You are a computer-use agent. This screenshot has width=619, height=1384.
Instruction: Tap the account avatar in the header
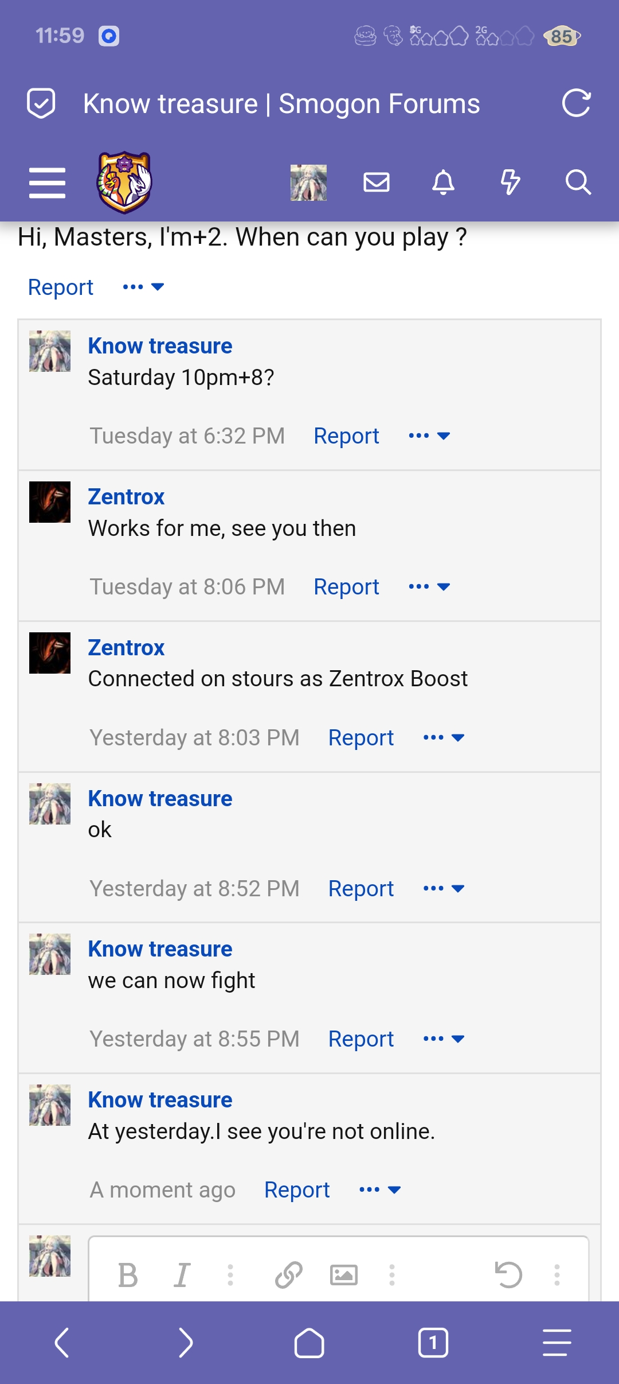tap(308, 182)
